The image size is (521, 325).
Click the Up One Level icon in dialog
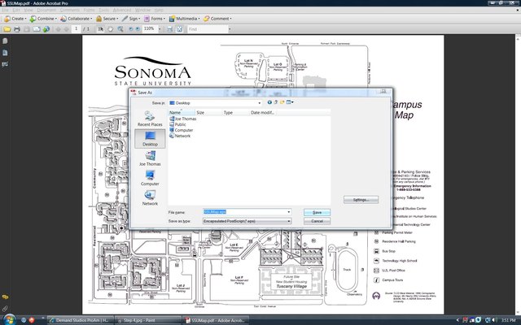[x=276, y=102]
